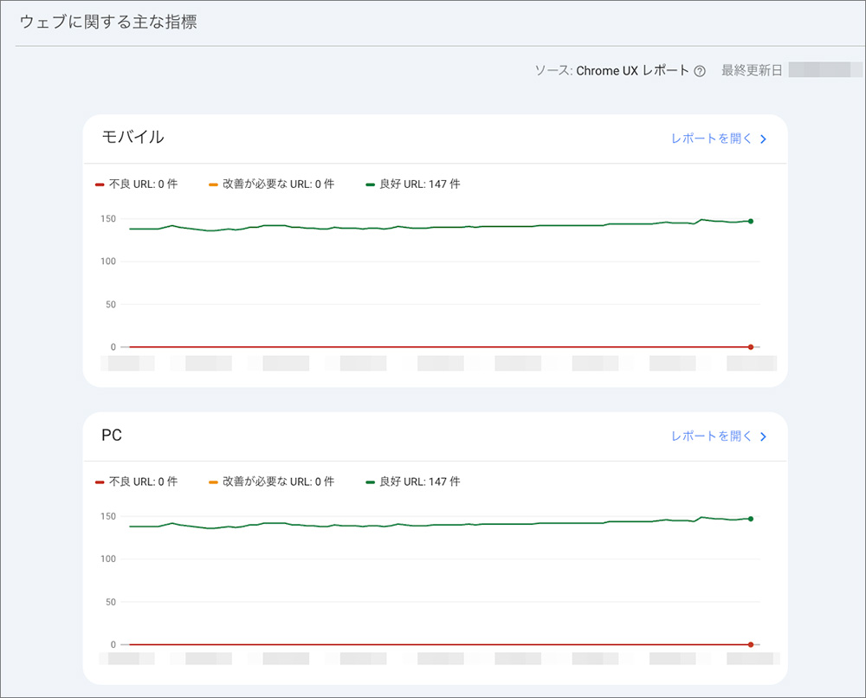Click the red endpoint dot on the PC chart
The image size is (866, 698).
(x=750, y=644)
